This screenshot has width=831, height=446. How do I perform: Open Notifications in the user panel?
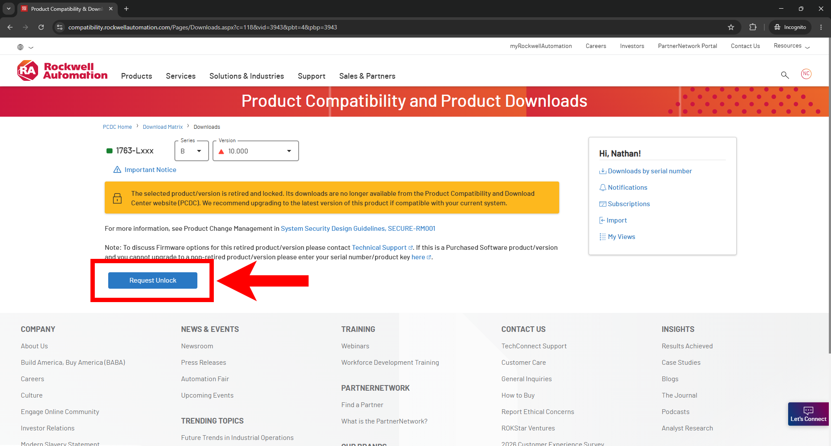[x=628, y=188]
